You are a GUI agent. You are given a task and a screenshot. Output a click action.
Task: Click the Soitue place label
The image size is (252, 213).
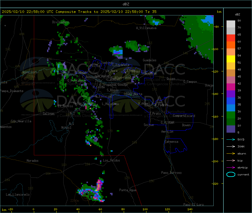149,125
